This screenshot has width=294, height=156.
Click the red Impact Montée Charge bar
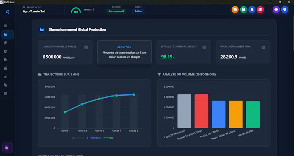(x=201, y=111)
